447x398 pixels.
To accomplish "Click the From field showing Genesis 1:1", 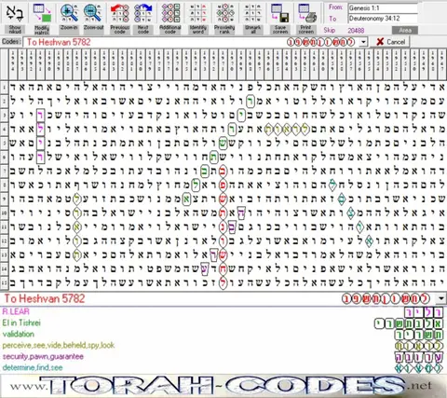I will click(x=383, y=8).
